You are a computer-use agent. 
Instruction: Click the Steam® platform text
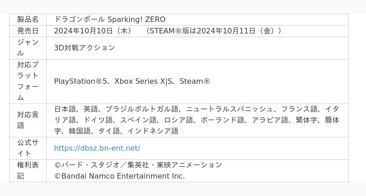(195, 81)
